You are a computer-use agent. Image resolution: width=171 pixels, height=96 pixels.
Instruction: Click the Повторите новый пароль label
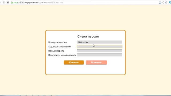[62, 55]
